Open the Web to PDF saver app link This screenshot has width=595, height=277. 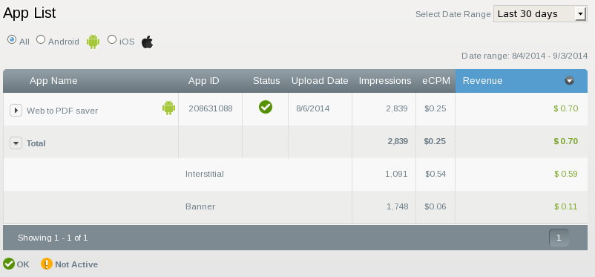click(62, 111)
